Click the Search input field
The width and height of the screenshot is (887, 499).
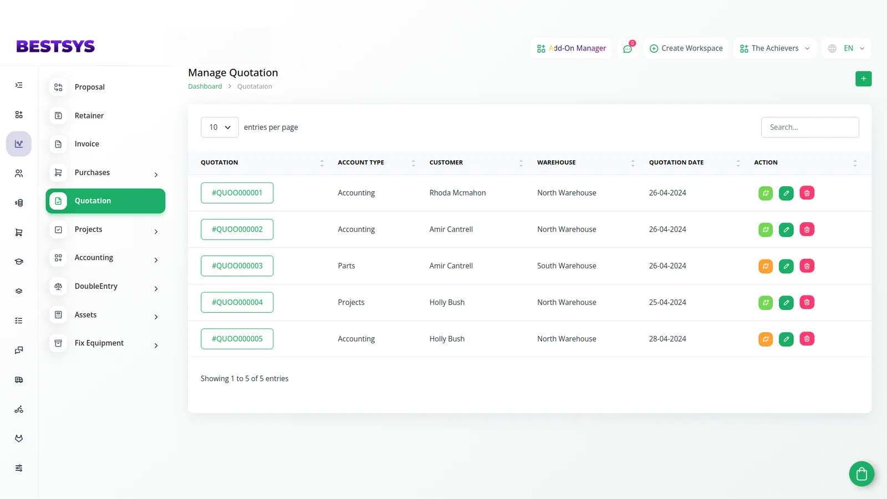point(809,128)
